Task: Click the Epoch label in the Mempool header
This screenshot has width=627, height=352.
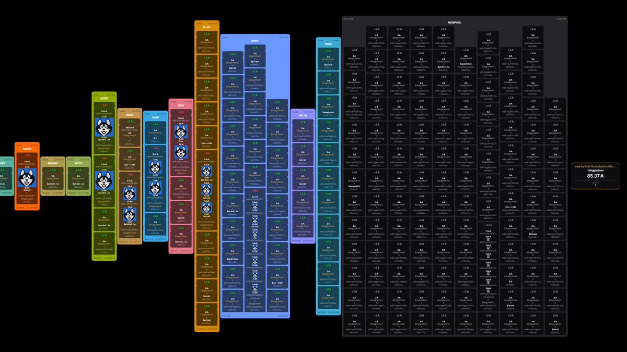Action: (x=349, y=18)
